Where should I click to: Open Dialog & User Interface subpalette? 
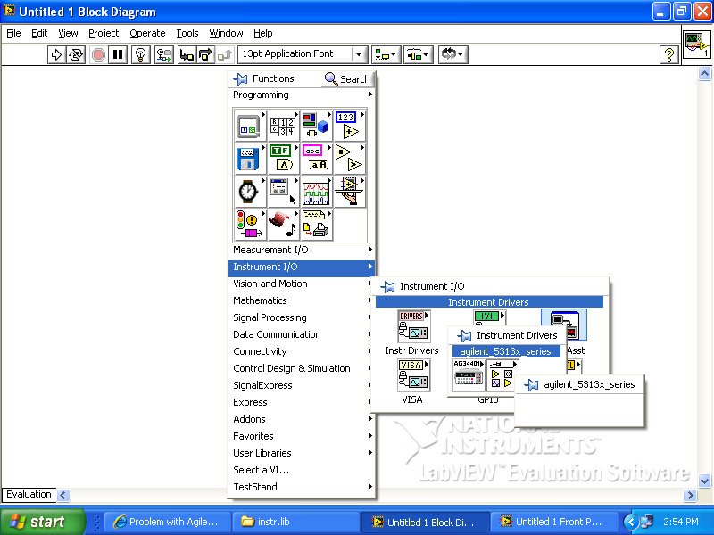[282, 192]
